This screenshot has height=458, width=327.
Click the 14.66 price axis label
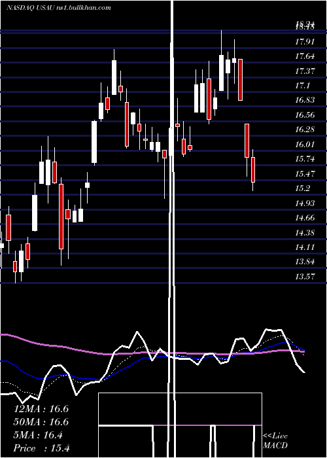(305, 218)
